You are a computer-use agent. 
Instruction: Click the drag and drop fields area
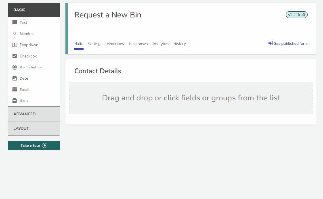(191, 98)
